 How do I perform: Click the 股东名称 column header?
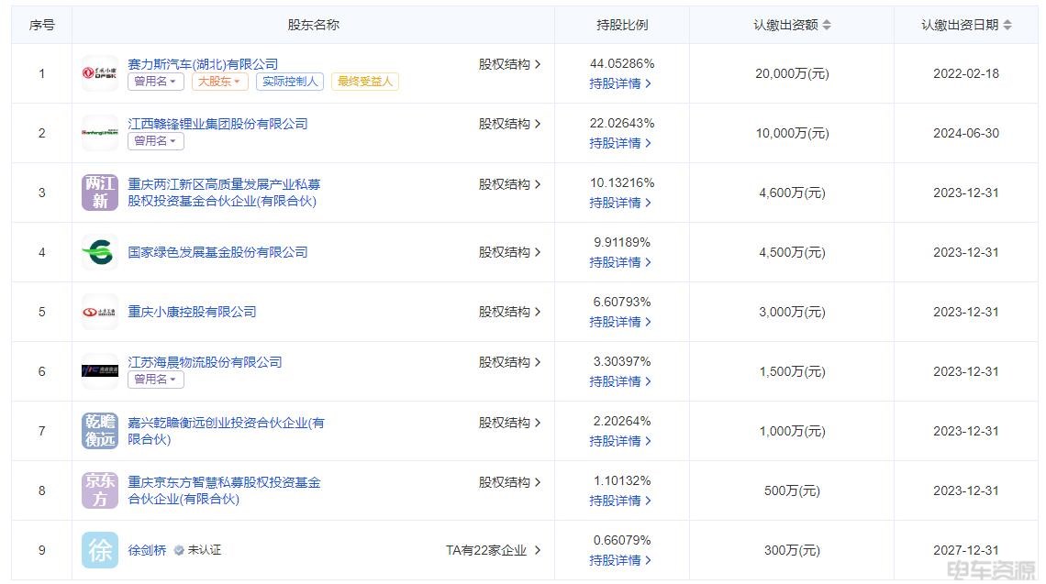314,26
